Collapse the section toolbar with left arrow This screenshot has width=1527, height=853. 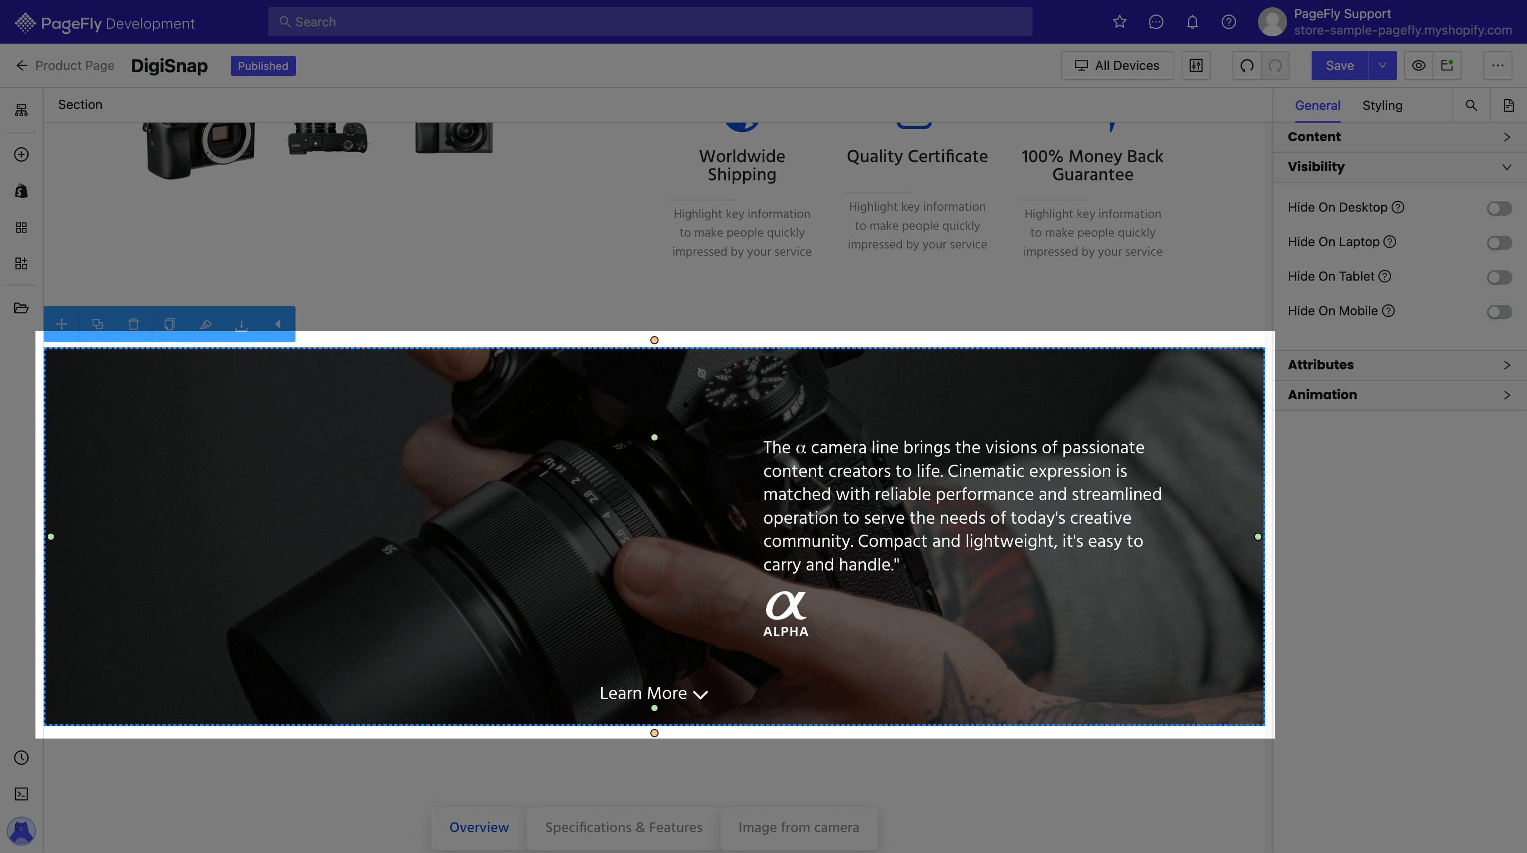277,324
